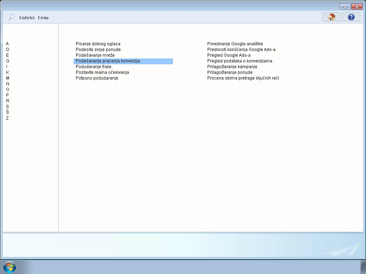Viewport: 366px width, 274px height.
Task: Open topic Prilagođavanje kampanje
Action: click(232, 67)
